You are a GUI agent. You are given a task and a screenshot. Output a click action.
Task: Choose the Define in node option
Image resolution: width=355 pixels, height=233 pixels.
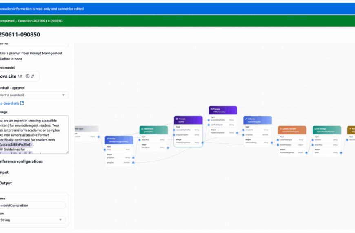click(x=11, y=59)
